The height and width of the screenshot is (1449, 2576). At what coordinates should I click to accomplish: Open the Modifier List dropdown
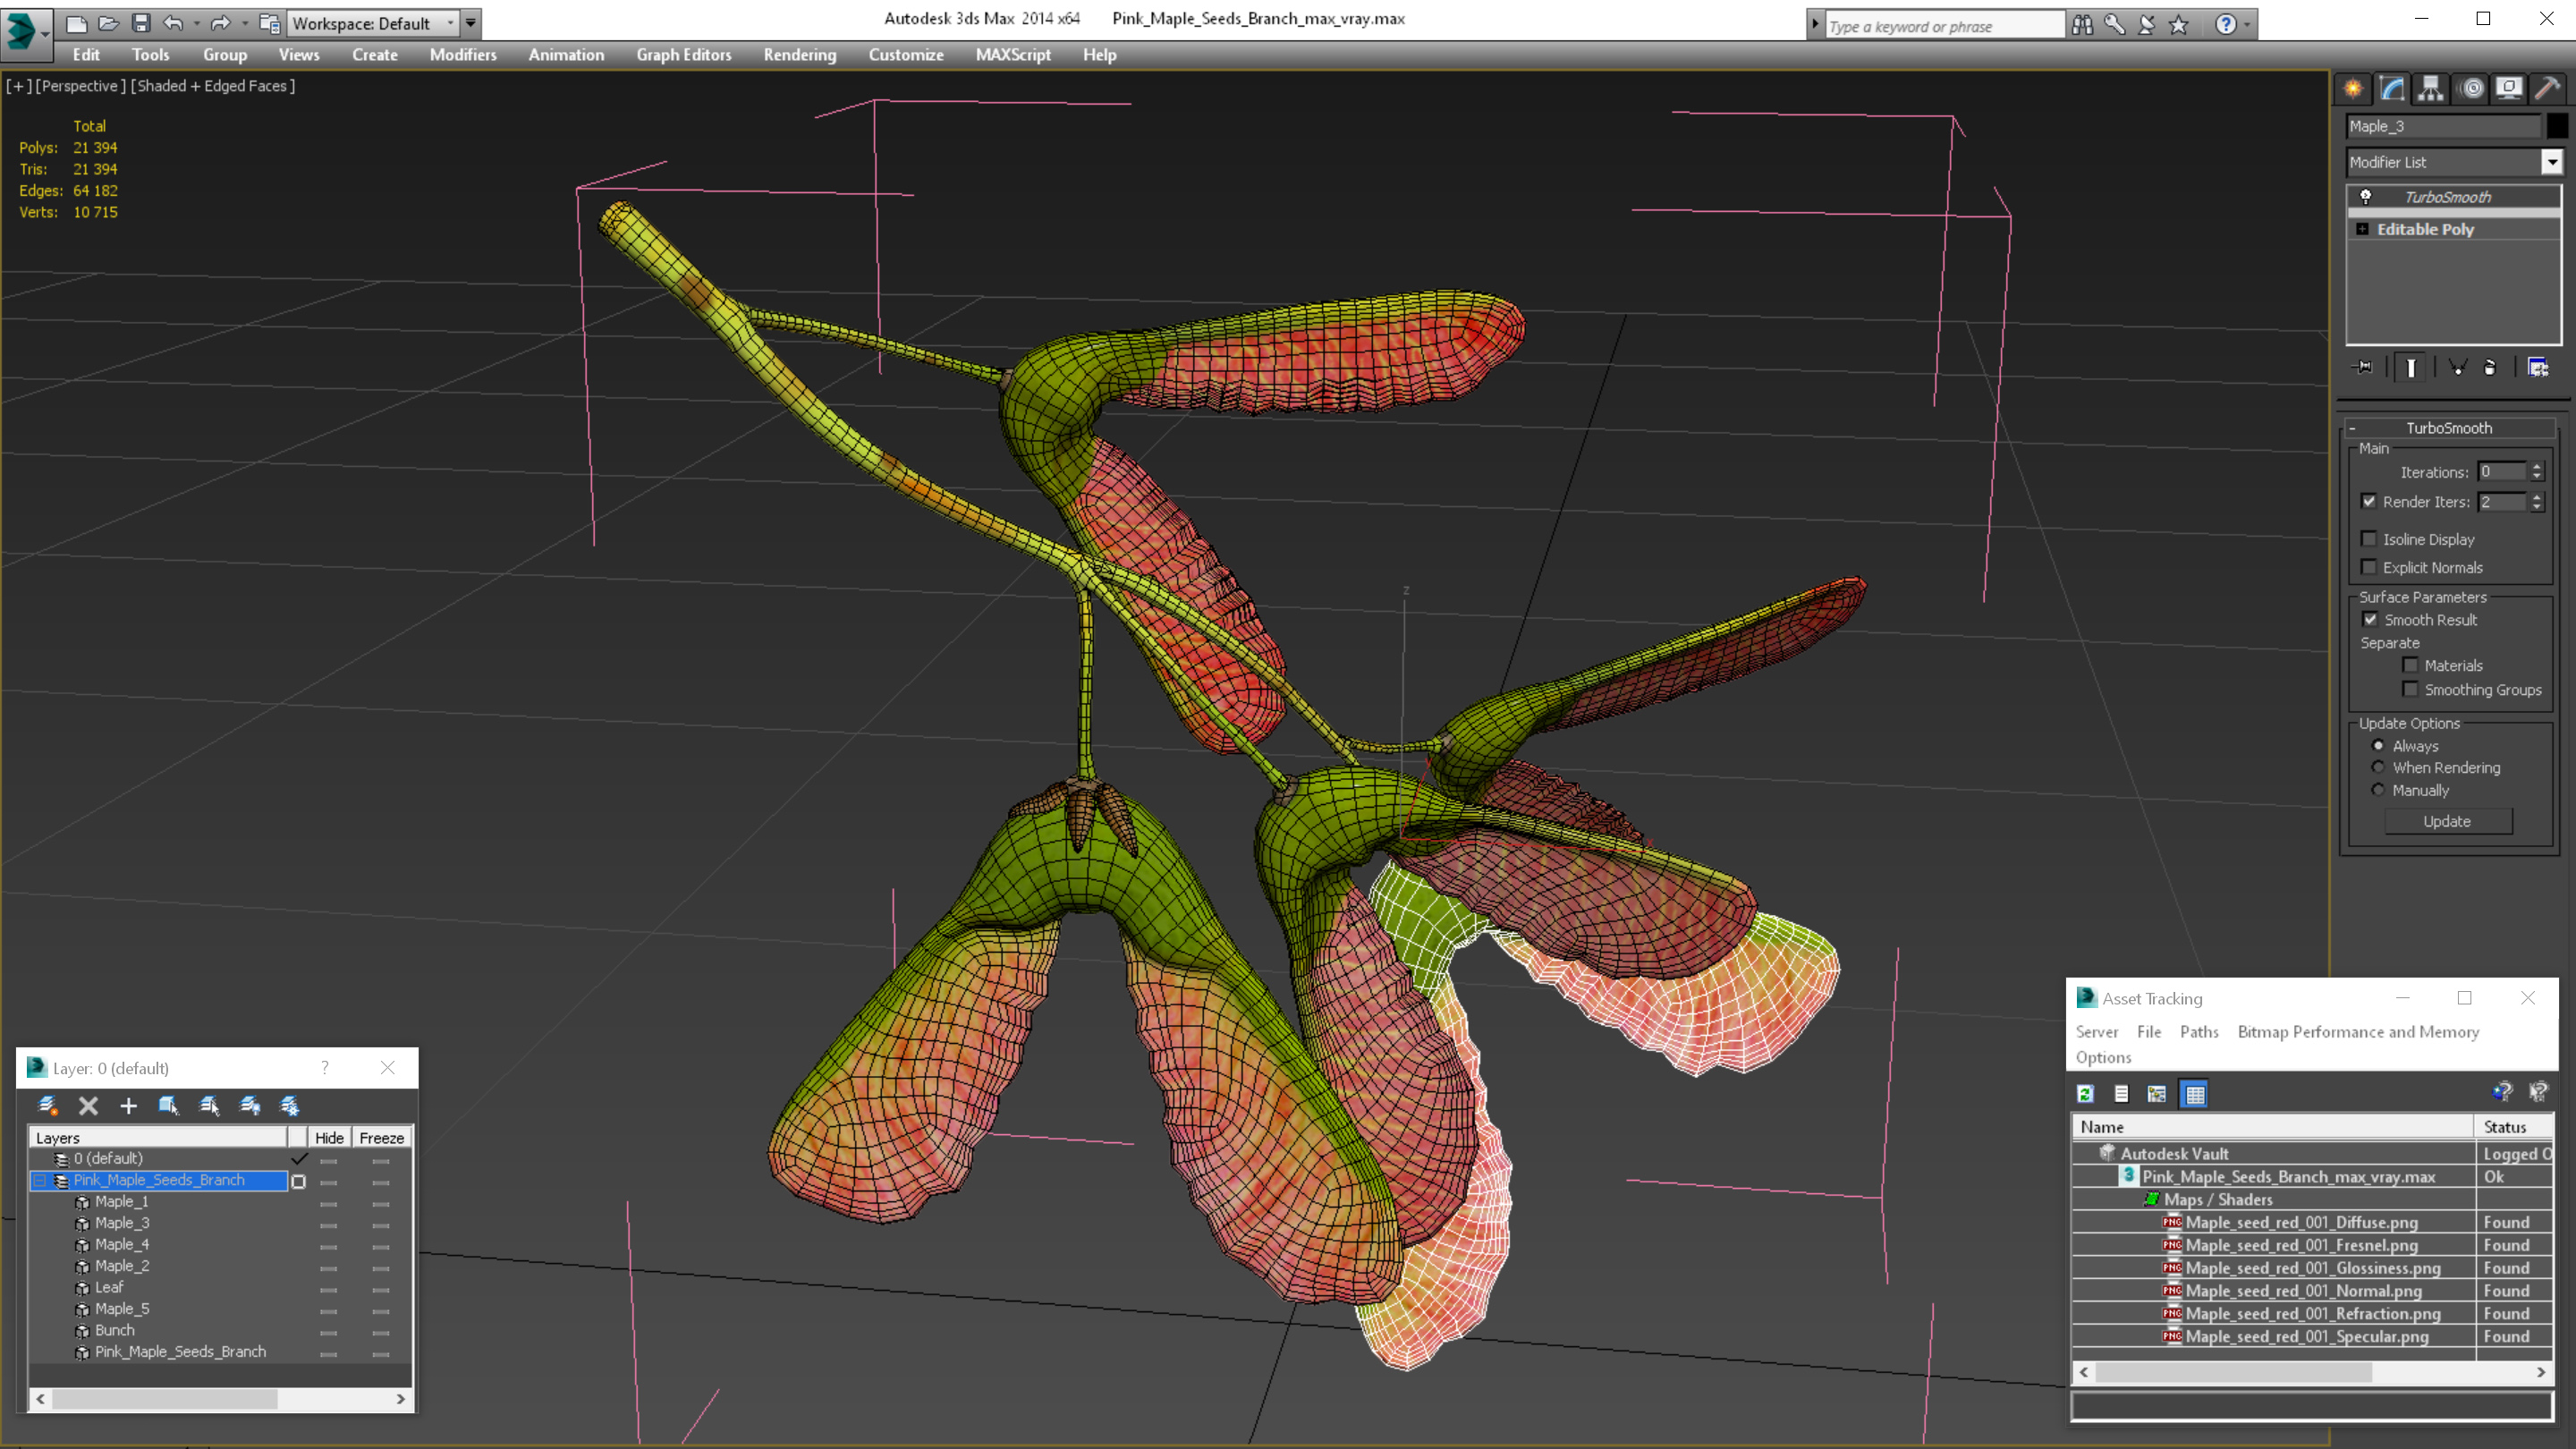pos(2551,162)
